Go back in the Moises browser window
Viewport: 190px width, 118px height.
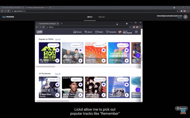(x=2, y=11)
